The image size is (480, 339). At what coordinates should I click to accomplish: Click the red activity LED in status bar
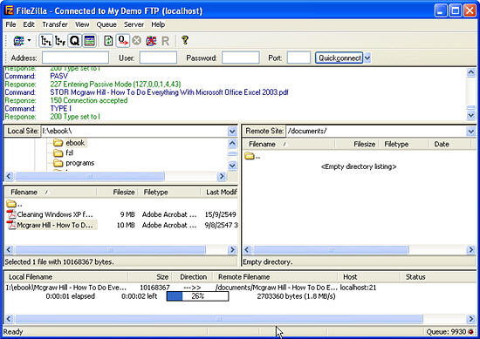[x=470, y=332]
